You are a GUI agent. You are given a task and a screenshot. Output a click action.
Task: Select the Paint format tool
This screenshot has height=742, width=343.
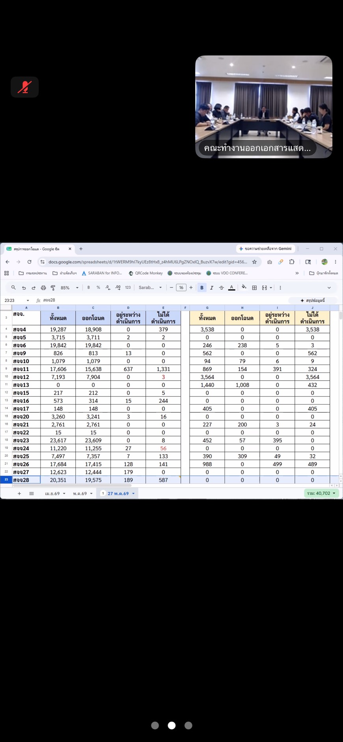click(53, 288)
